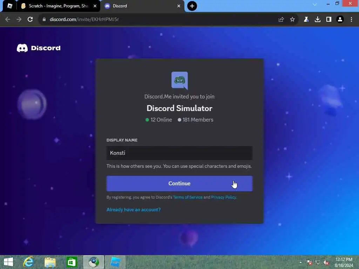Open the tab search chevron
Viewport: 359px width, 269px height.
(x=315, y=5)
